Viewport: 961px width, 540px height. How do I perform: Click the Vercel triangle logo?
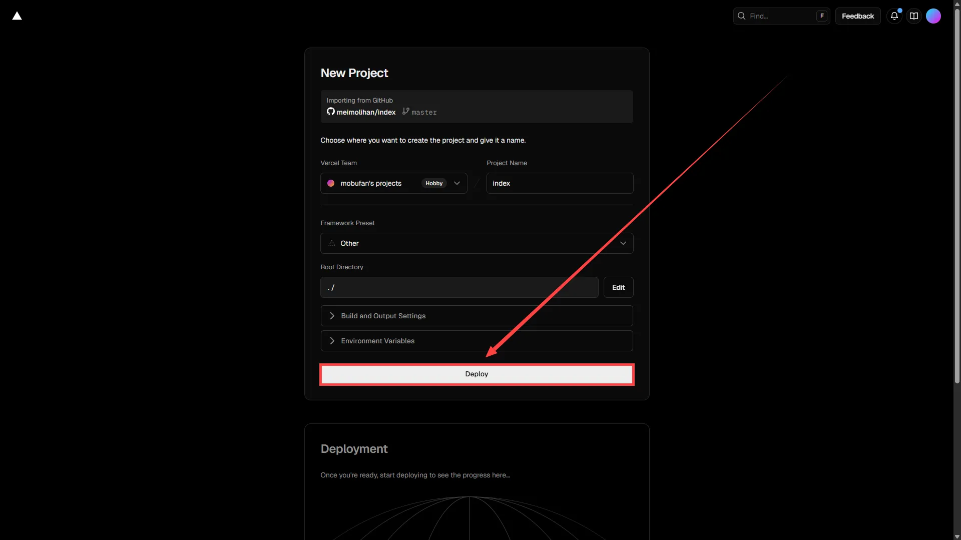click(x=17, y=16)
